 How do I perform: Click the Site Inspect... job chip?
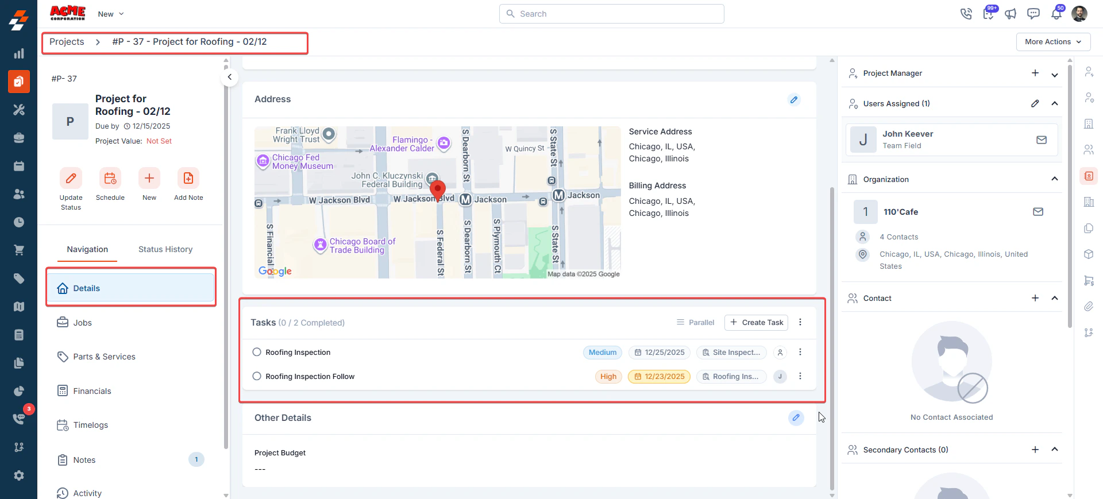[731, 353]
